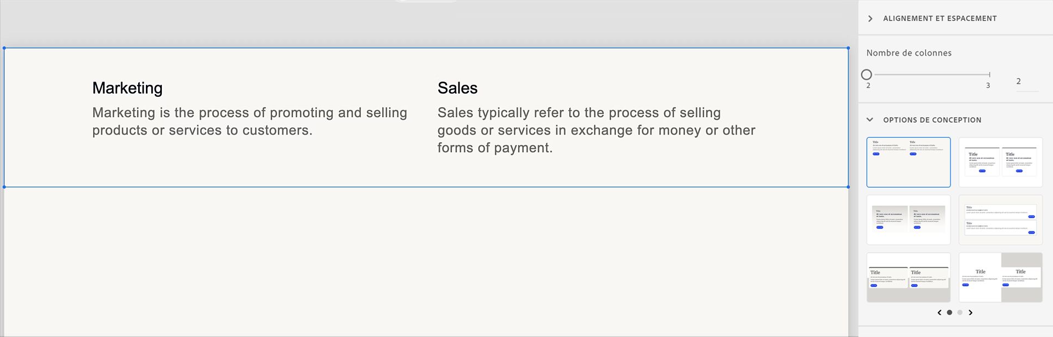Image resolution: width=1053 pixels, height=337 pixels.
Task: Click the column count number field
Action: (x=1027, y=82)
